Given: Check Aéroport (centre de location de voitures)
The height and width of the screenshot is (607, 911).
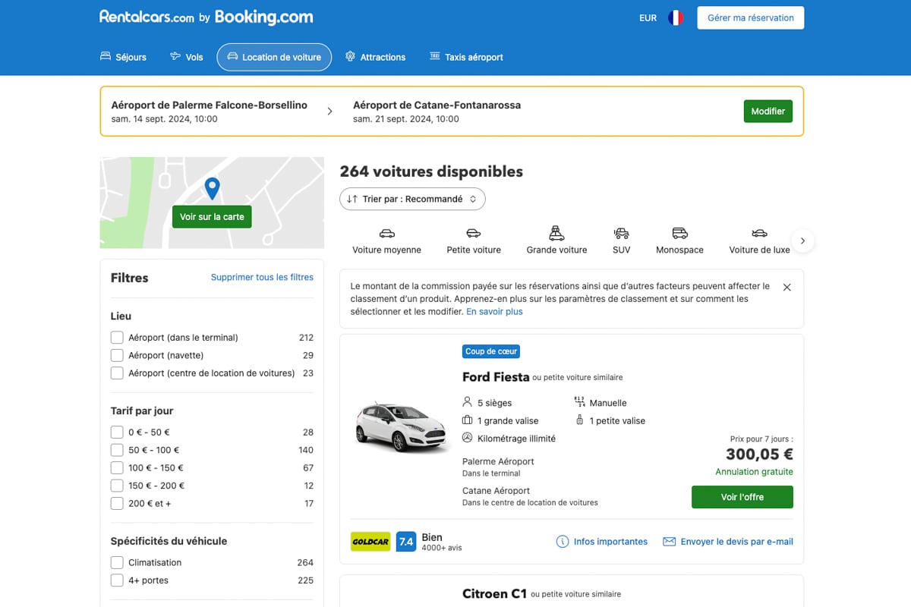Looking at the screenshot, I should click(x=117, y=373).
